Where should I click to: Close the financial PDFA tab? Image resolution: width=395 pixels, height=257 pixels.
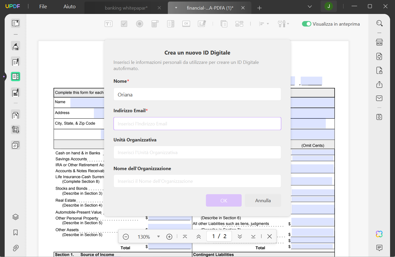[243, 8]
